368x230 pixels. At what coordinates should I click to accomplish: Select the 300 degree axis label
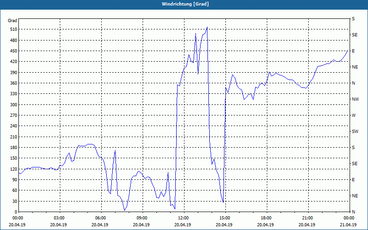coord(13,105)
